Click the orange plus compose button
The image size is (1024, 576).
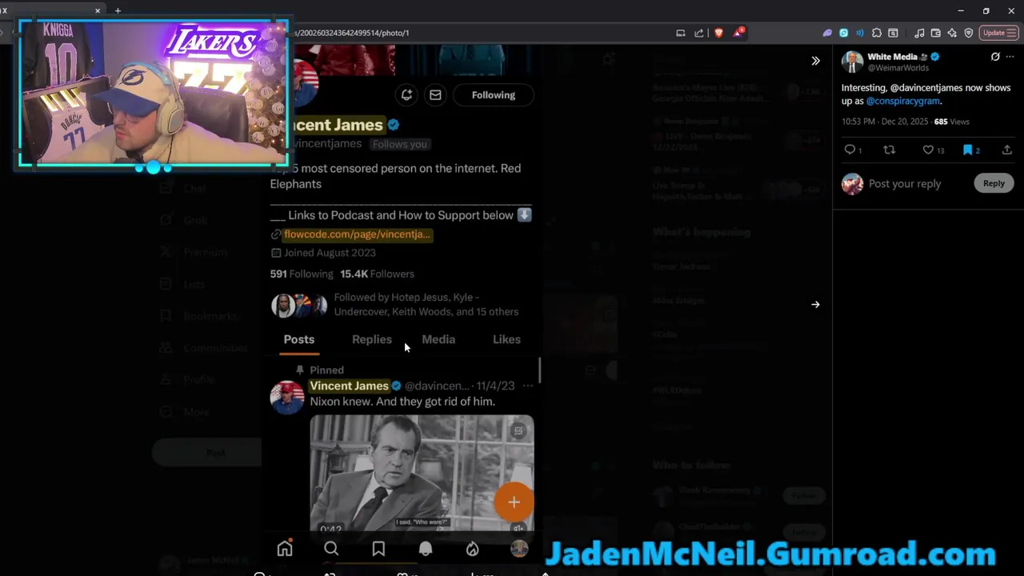coord(514,502)
